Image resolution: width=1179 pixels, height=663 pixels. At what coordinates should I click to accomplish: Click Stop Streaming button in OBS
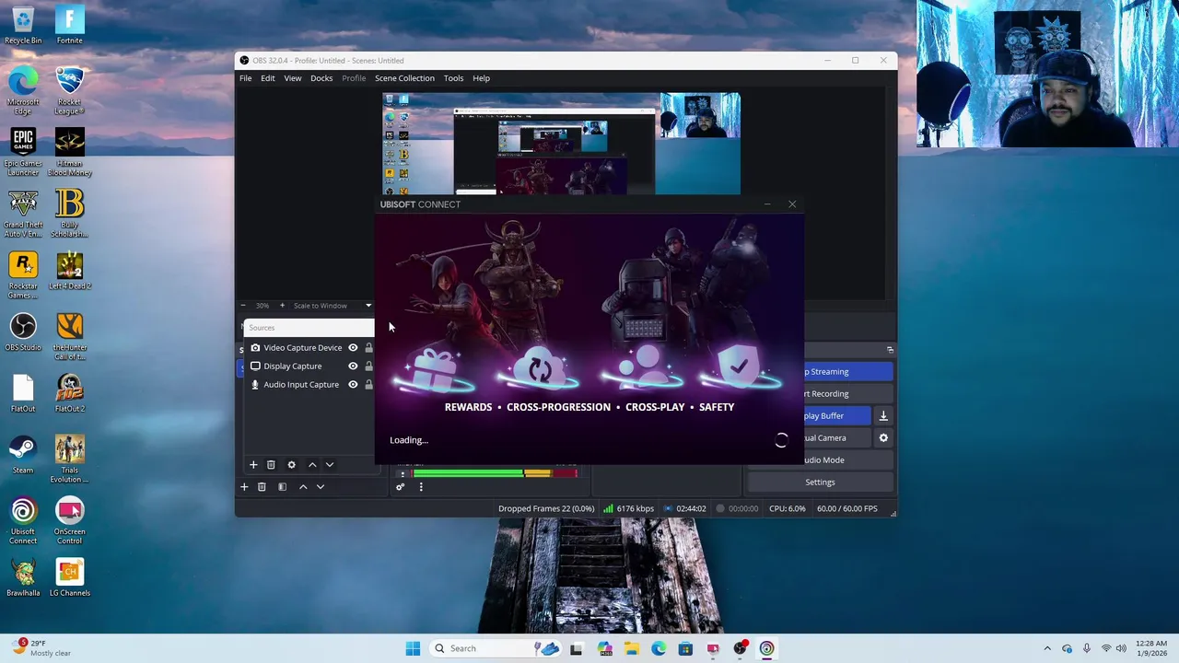click(848, 372)
